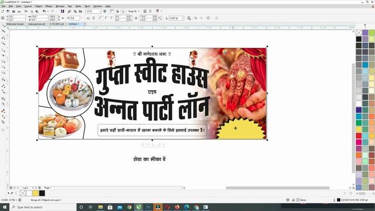Click the Import icon
This screenshot has width=375, height=211.
(69, 11)
